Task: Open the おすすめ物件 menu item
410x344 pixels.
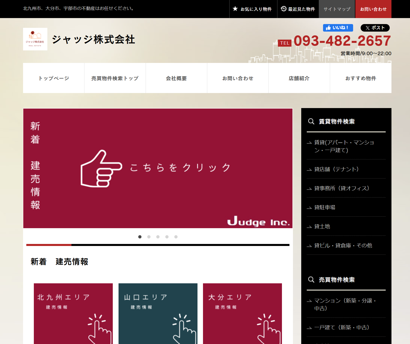Action: click(x=361, y=78)
